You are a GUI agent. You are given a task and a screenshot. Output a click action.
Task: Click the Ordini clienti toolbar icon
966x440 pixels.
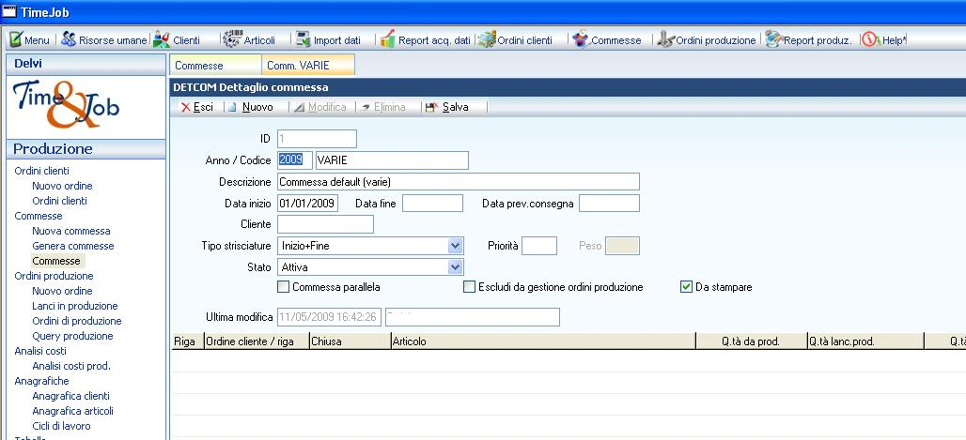pyautogui.click(x=487, y=39)
